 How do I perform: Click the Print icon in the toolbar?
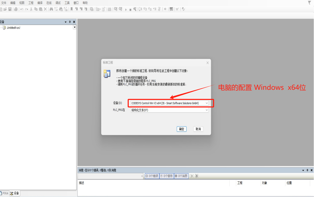pos(16,9)
